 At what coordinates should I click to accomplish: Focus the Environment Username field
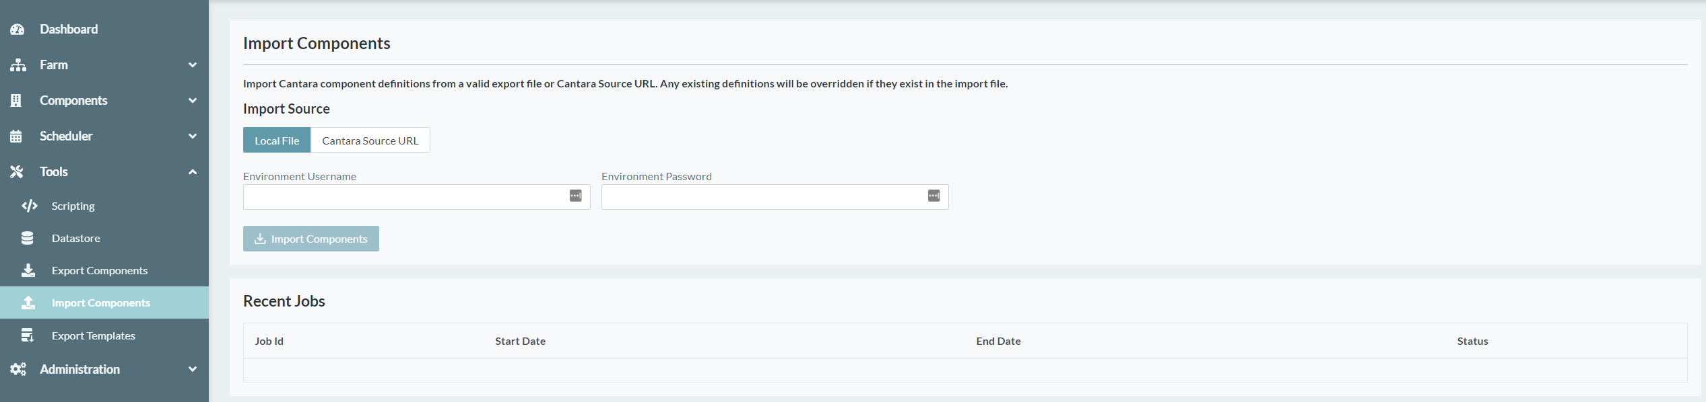pos(404,197)
